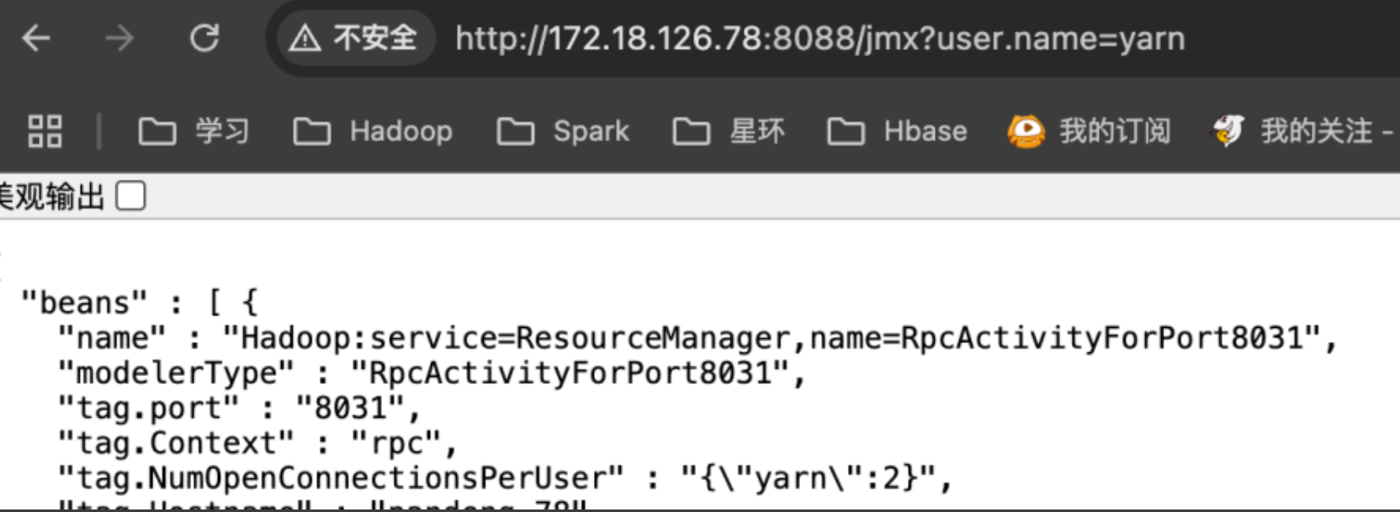Expand the Hbase bookmarks folder
This screenshot has width=1400, height=512.
click(x=897, y=131)
